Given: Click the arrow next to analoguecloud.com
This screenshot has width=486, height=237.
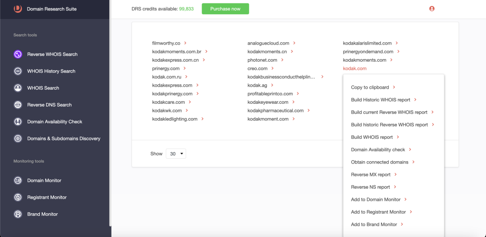Looking at the screenshot, I should coord(294,43).
